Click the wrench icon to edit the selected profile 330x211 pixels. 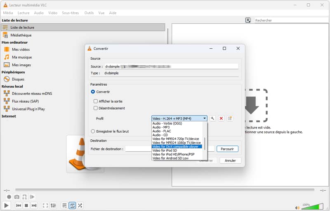click(213, 118)
